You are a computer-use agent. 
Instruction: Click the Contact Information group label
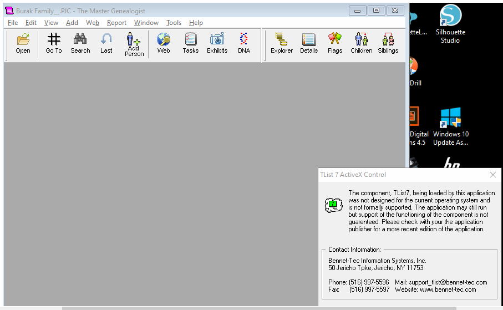(354, 250)
